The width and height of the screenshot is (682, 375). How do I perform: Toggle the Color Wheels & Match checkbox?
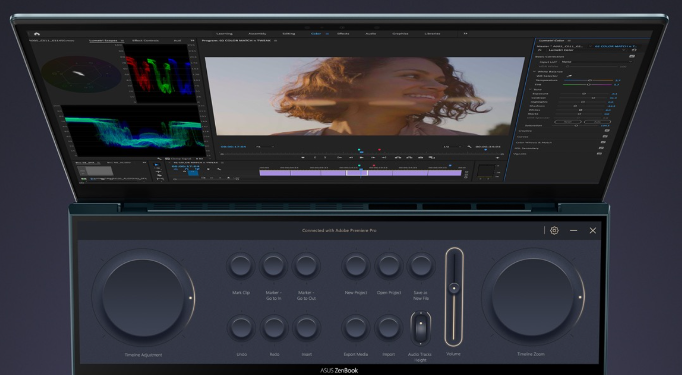click(x=603, y=142)
